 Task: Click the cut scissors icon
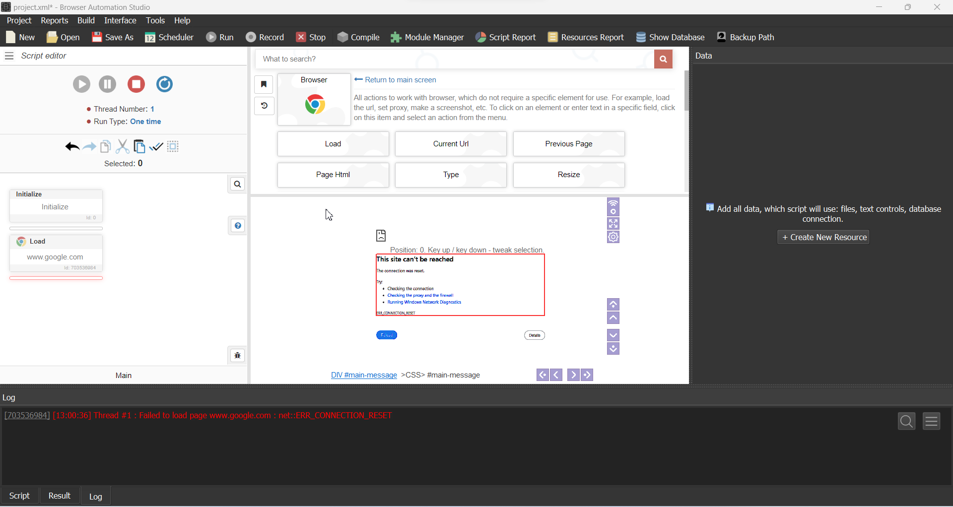click(122, 147)
